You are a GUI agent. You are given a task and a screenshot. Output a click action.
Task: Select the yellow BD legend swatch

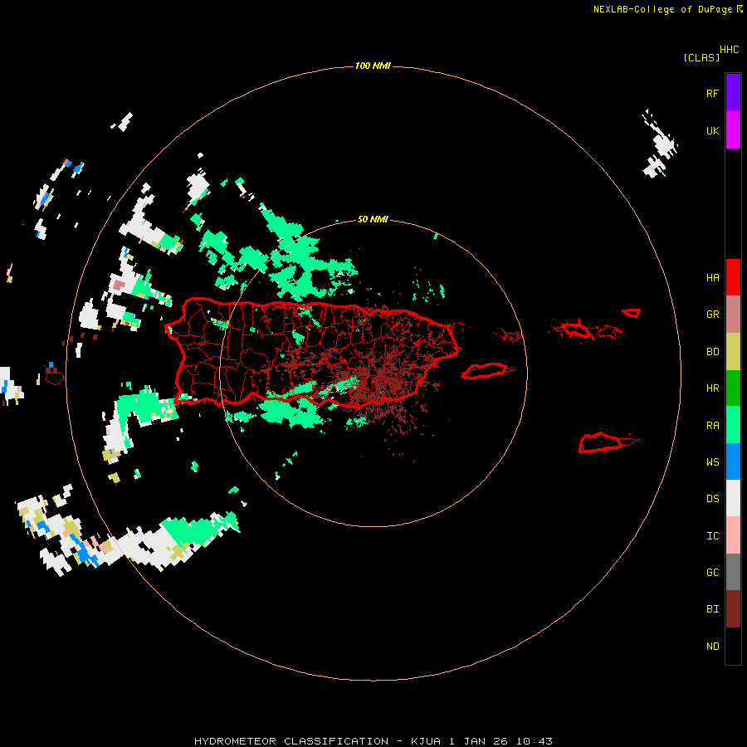tap(733, 352)
